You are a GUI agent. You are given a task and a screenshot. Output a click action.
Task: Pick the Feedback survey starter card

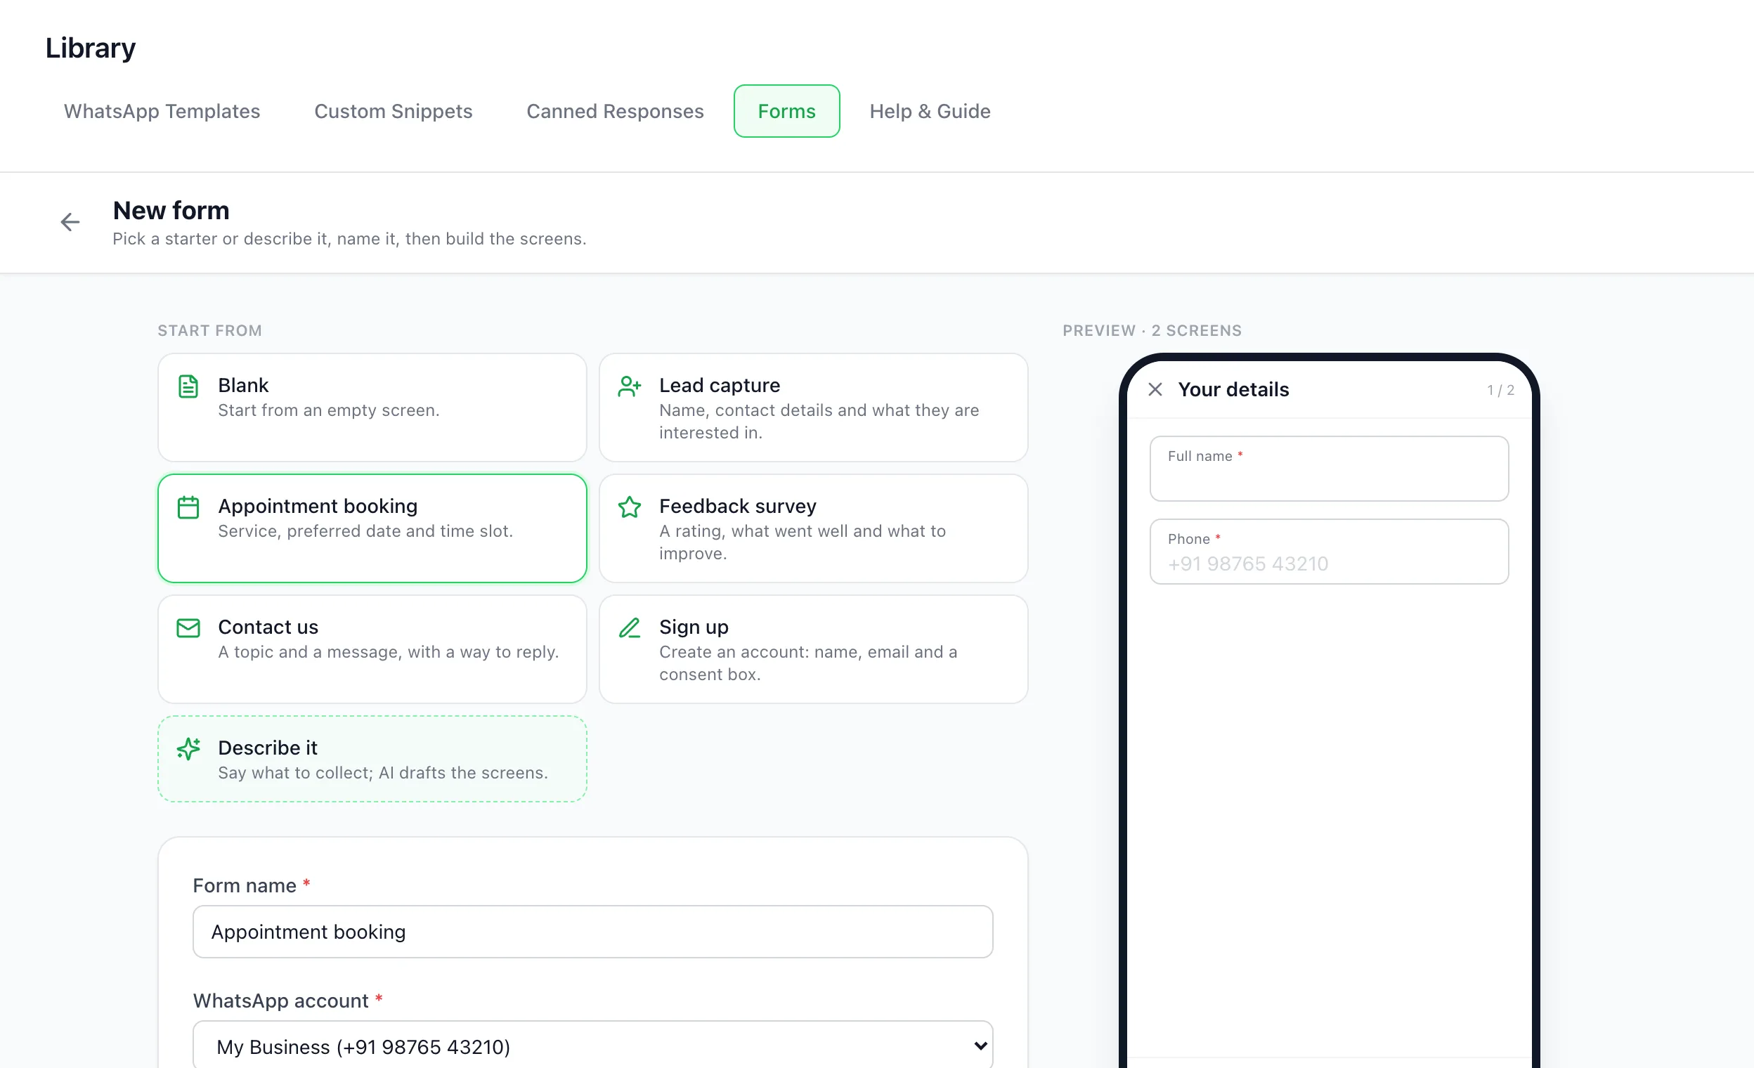click(x=814, y=528)
